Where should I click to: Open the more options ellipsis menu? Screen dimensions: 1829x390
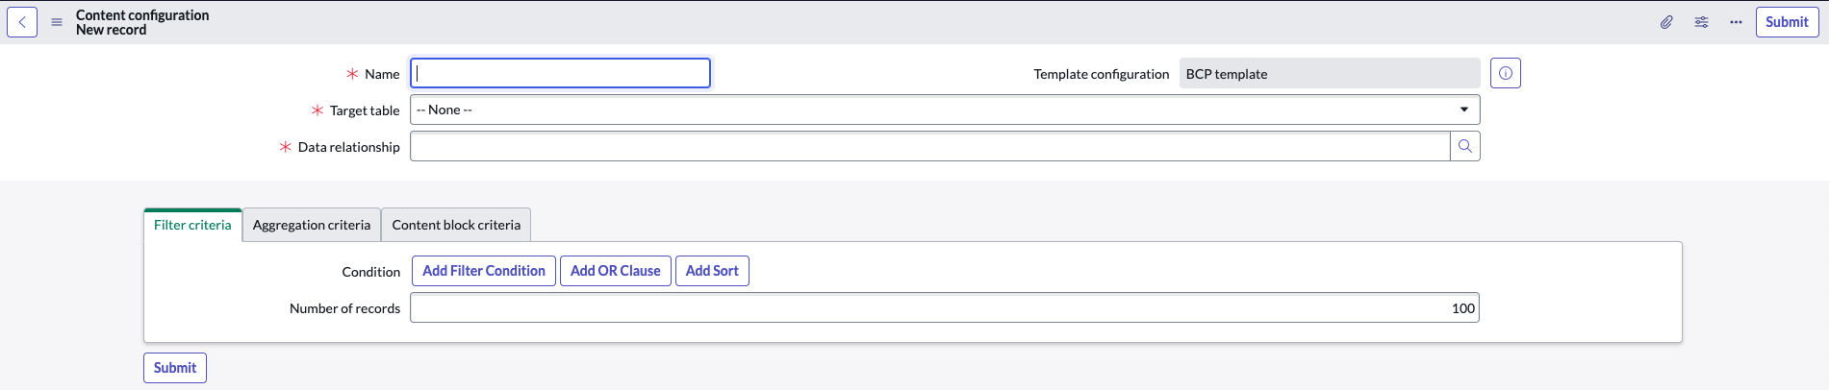coord(1736,22)
